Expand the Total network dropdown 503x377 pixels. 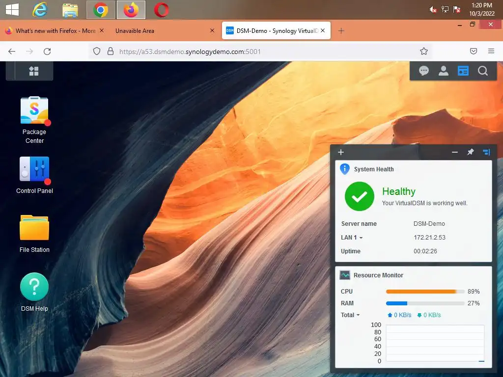[x=350, y=315]
